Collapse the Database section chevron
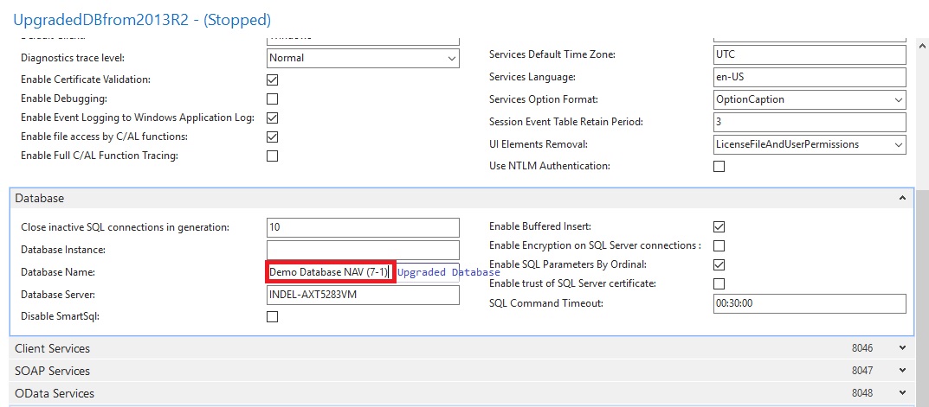 coord(902,198)
